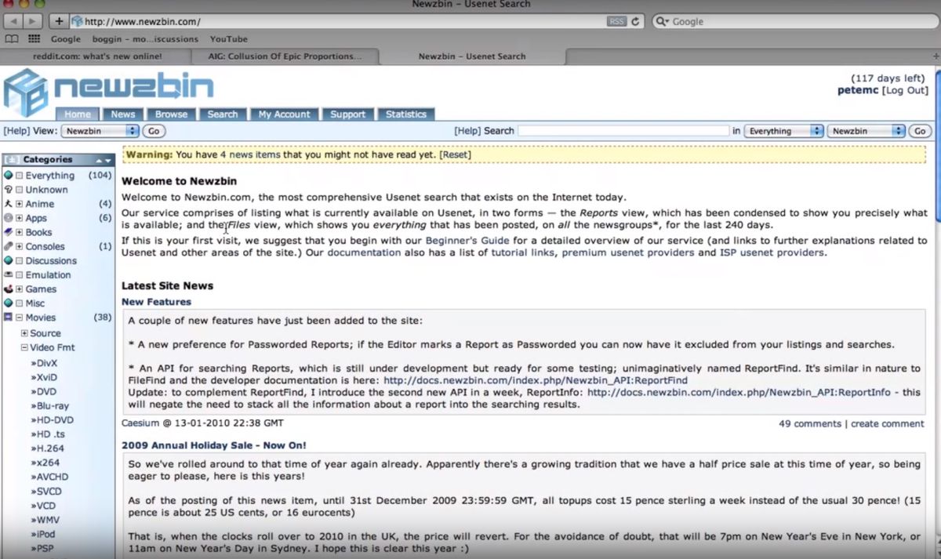Viewport: 941px width, 559px height.
Task: Toggle the Misc category box
Action: pos(20,303)
